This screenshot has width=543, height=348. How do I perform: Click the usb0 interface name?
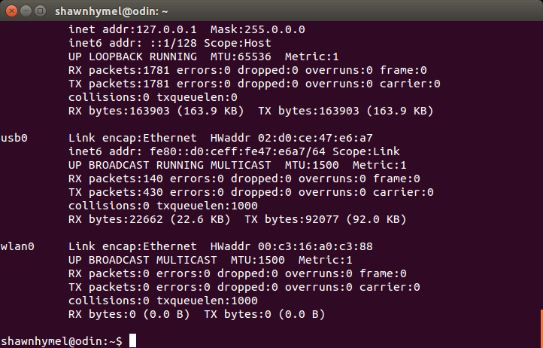point(14,138)
